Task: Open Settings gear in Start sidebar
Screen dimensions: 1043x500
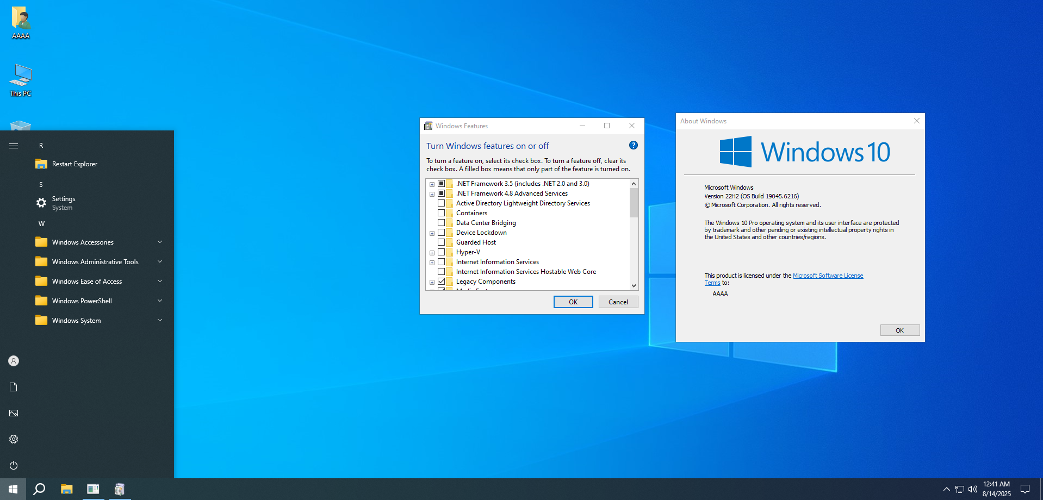Action: pos(14,439)
